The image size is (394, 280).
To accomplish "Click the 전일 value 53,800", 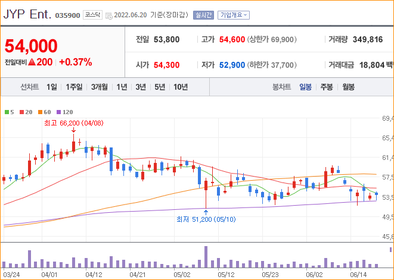I will (x=166, y=39).
